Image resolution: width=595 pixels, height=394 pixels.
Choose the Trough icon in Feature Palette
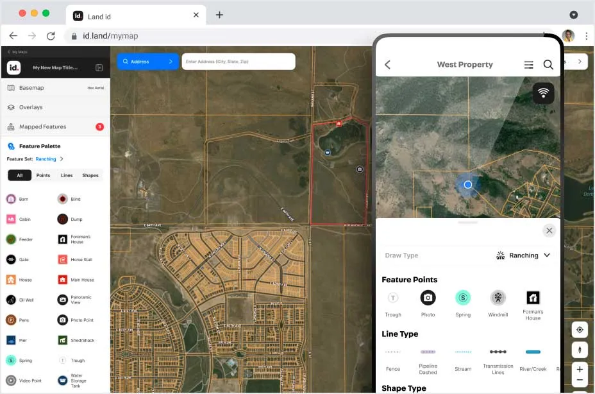[63, 360]
